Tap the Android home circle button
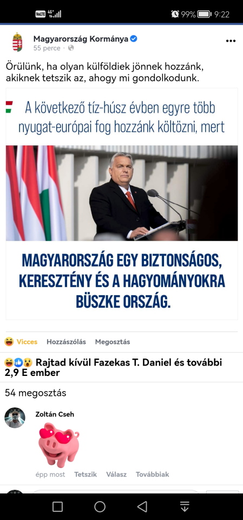 [x=100, y=506]
